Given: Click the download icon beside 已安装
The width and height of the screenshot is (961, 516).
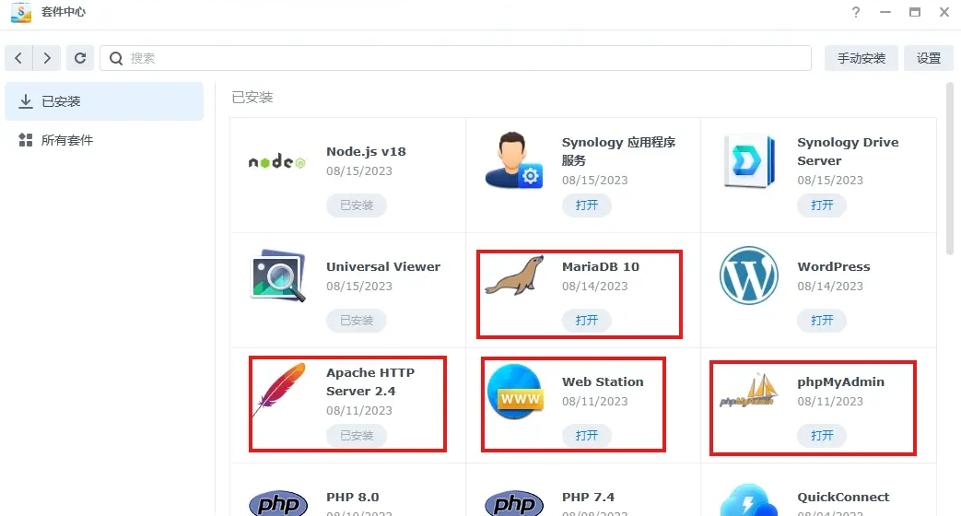Looking at the screenshot, I should pyautogui.click(x=25, y=101).
